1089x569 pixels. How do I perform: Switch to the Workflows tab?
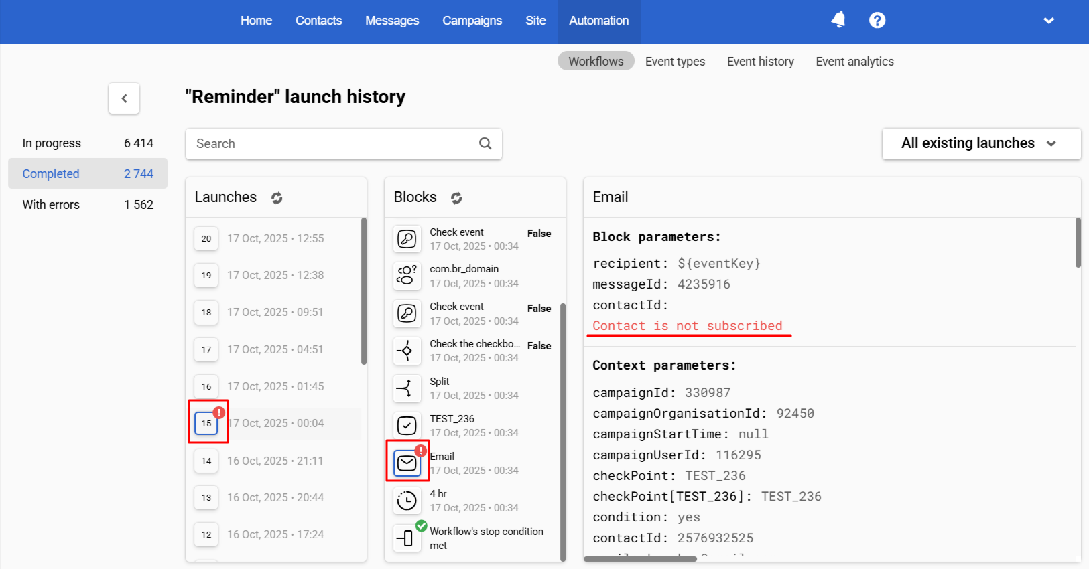tap(596, 61)
